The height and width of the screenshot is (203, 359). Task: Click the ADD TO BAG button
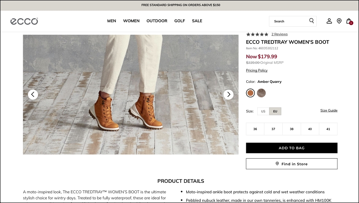tap(291, 148)
